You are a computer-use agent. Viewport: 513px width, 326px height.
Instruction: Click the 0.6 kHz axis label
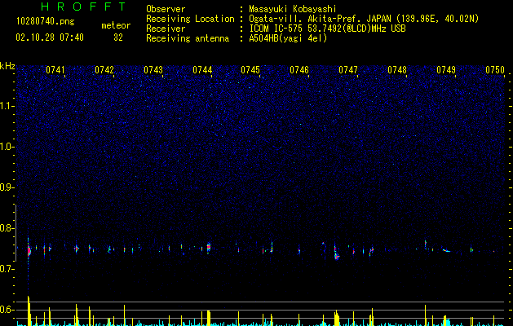tap(7, 310)
